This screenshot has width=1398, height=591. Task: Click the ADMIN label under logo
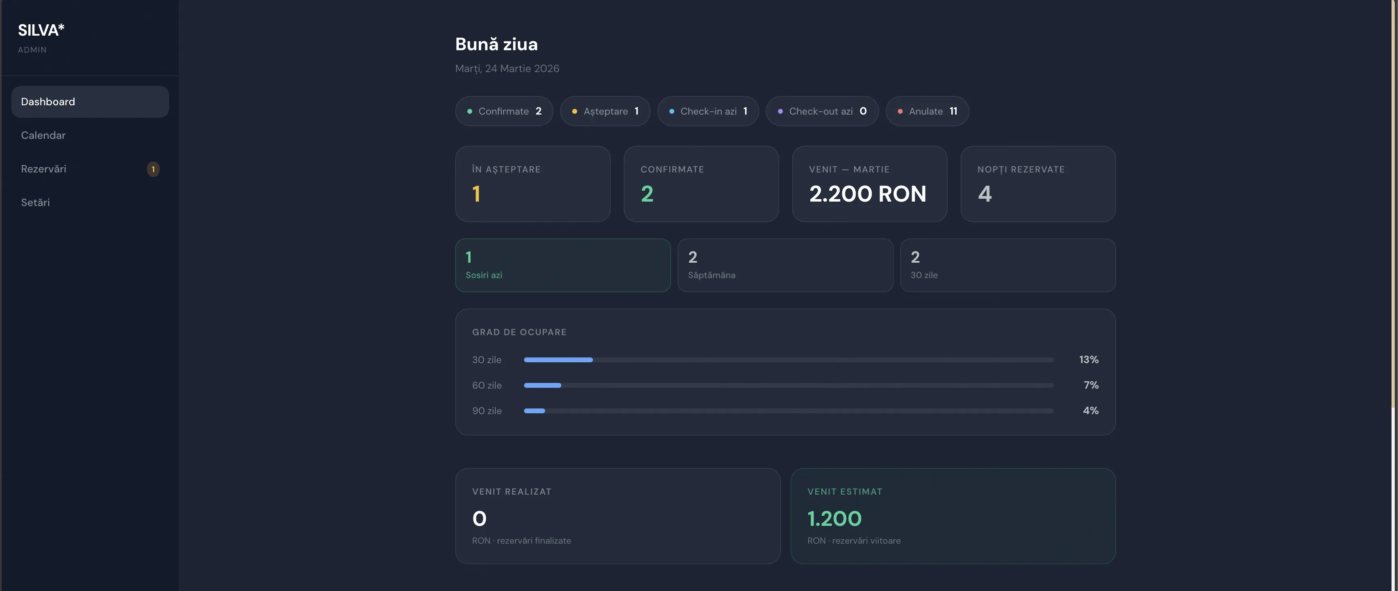(x=32, y=50)
